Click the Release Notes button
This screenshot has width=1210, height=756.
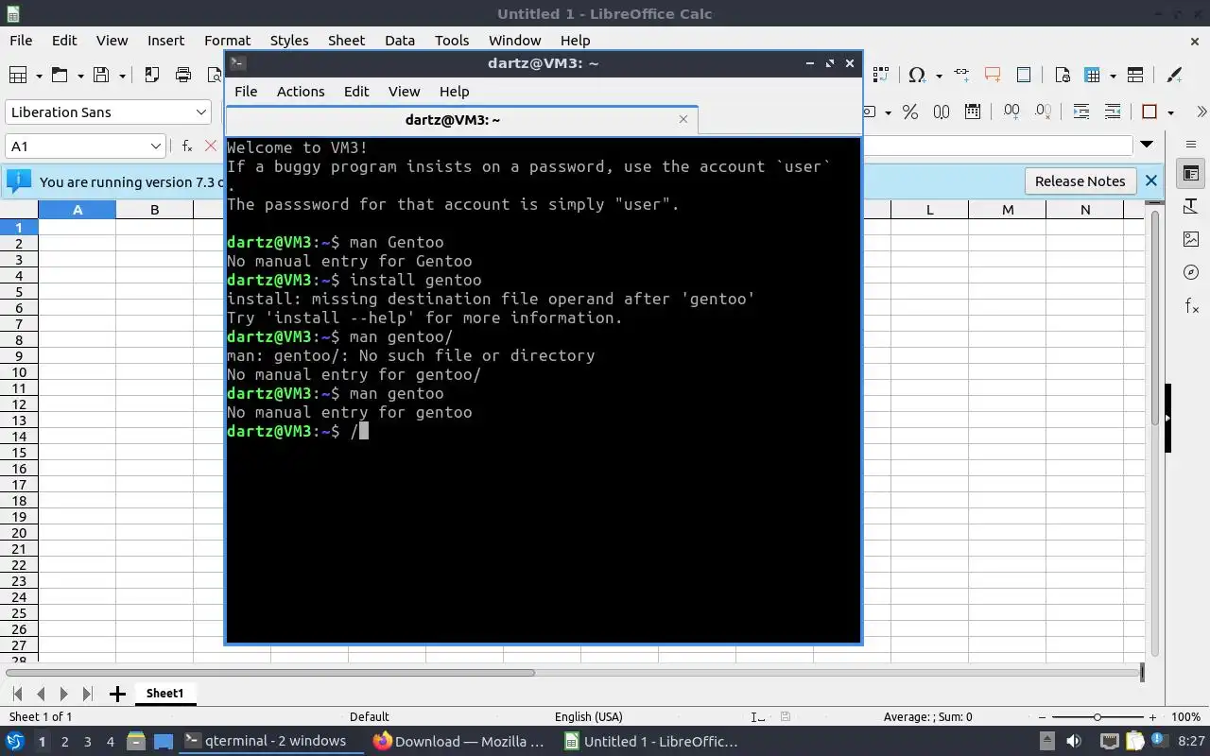tap(1080, 180)
